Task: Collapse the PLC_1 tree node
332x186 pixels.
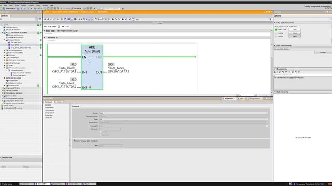Action: tap(2, 33)
